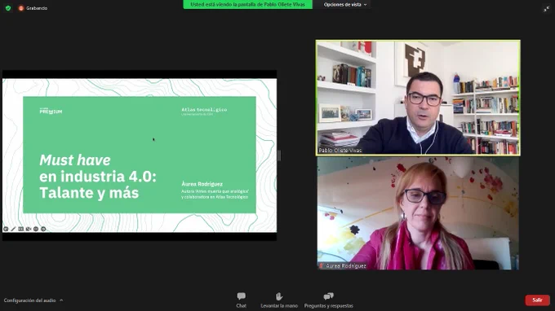Select Pablo Oliete Vivas video tile
555x311 pixels.
418,98
